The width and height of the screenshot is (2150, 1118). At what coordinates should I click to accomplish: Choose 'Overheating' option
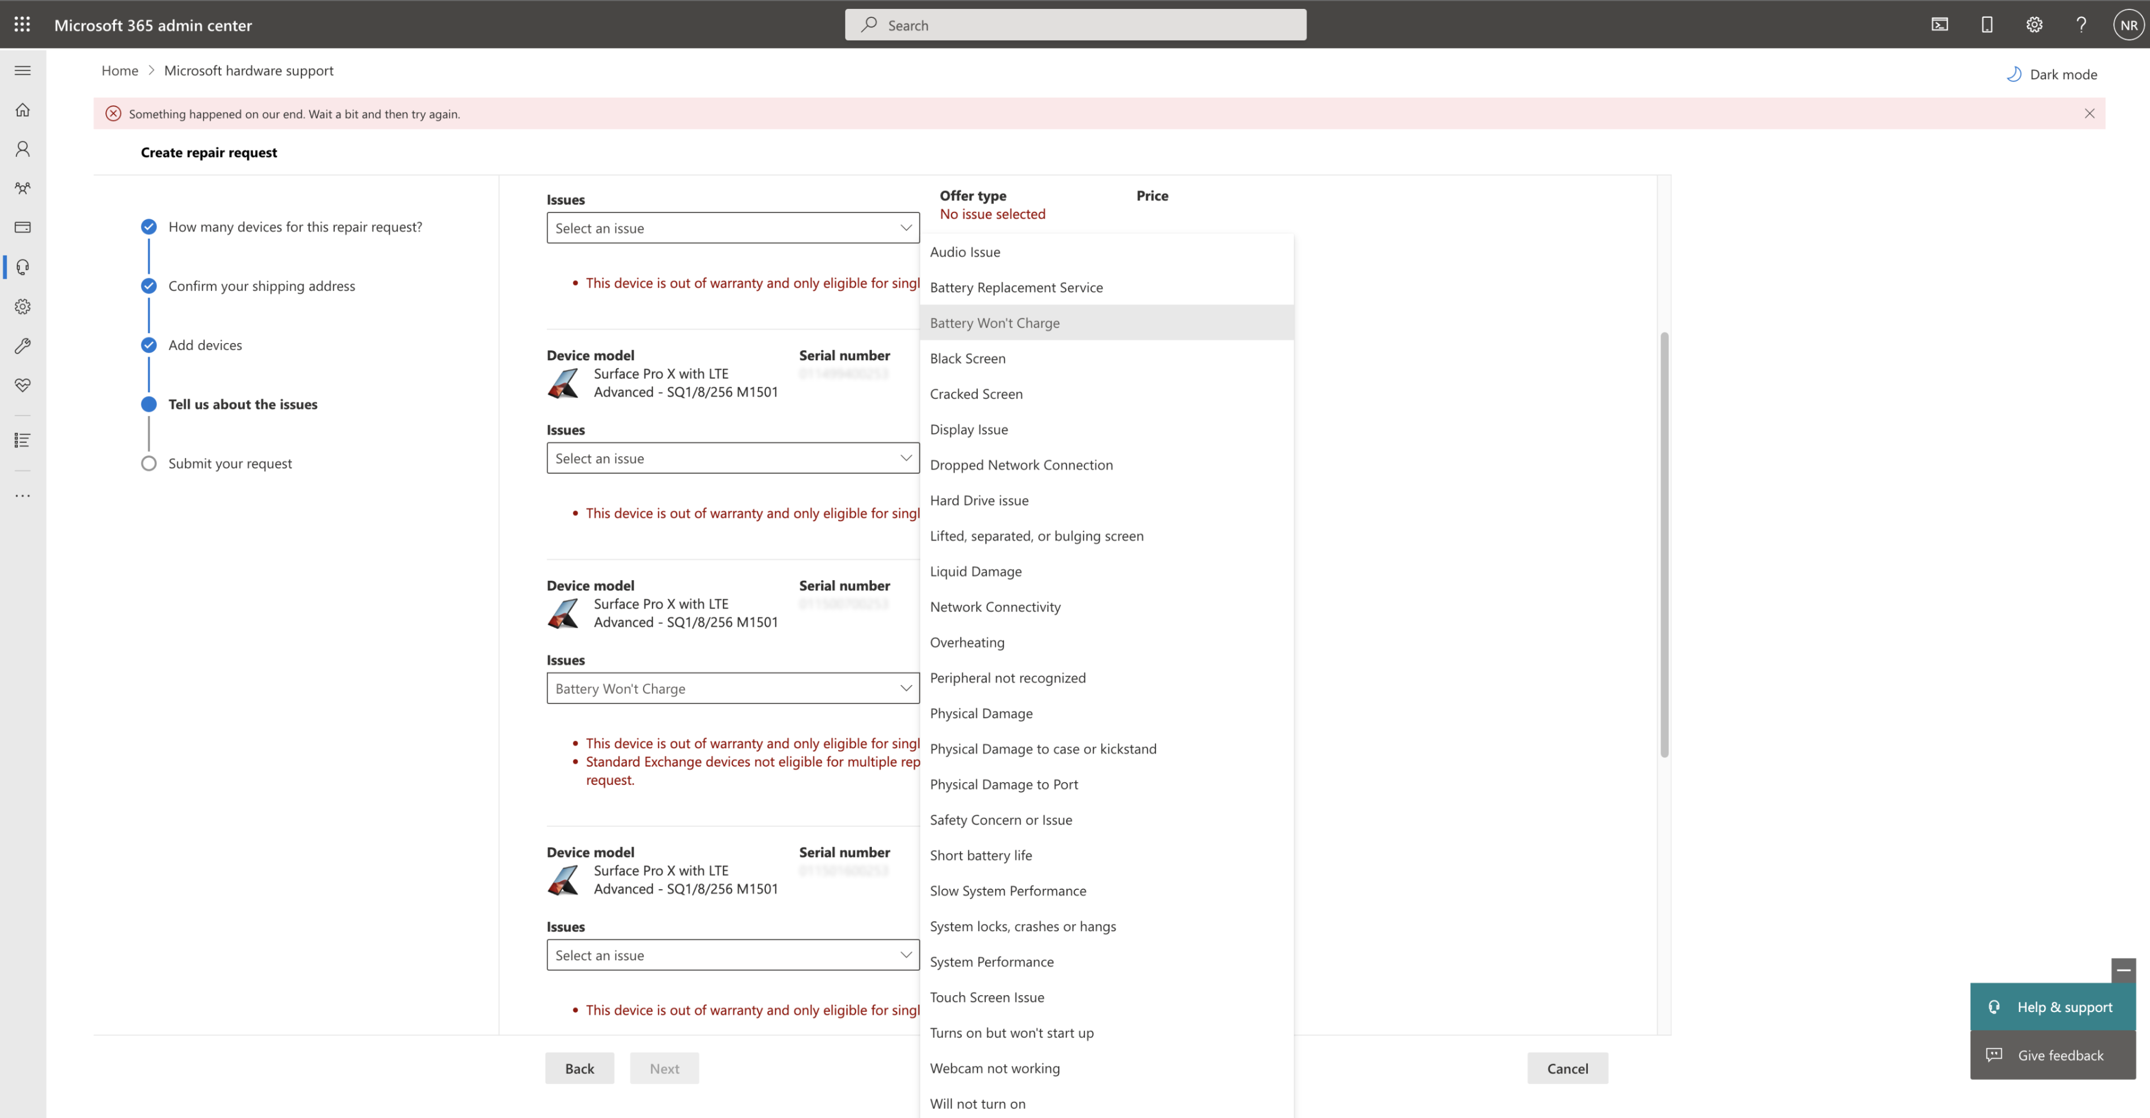1107,643
